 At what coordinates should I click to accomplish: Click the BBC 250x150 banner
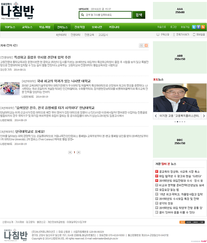(x=180, y=142)
